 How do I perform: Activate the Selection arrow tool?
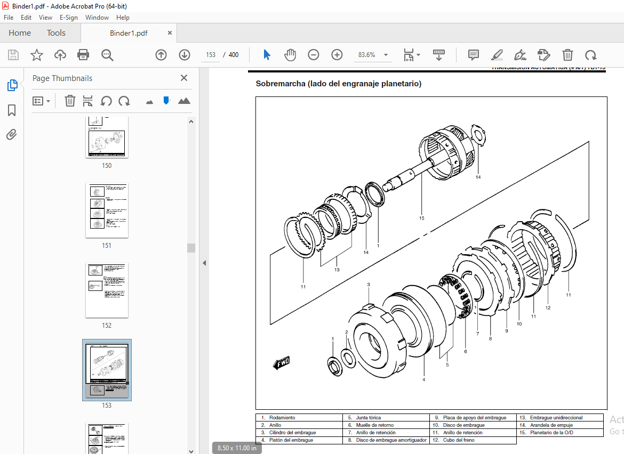[267, 55]
